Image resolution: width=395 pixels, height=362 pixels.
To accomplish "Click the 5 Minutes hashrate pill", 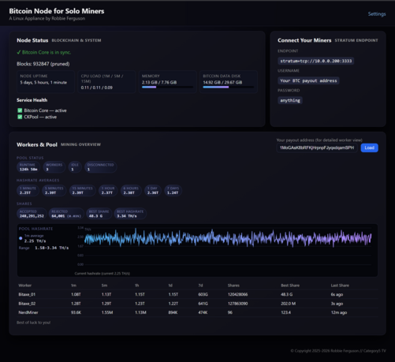I will (x=54, y=190).
